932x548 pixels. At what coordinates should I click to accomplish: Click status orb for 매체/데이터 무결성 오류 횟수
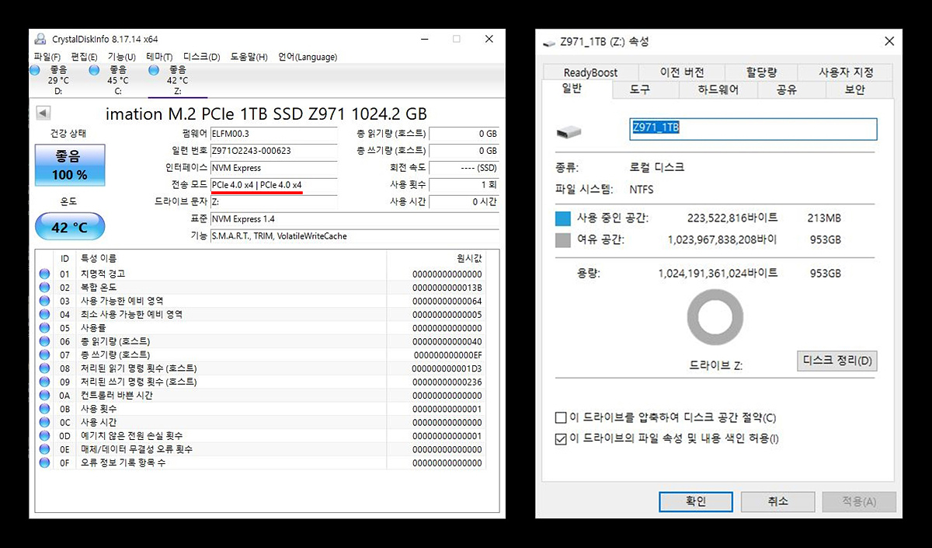pos(44,449)
